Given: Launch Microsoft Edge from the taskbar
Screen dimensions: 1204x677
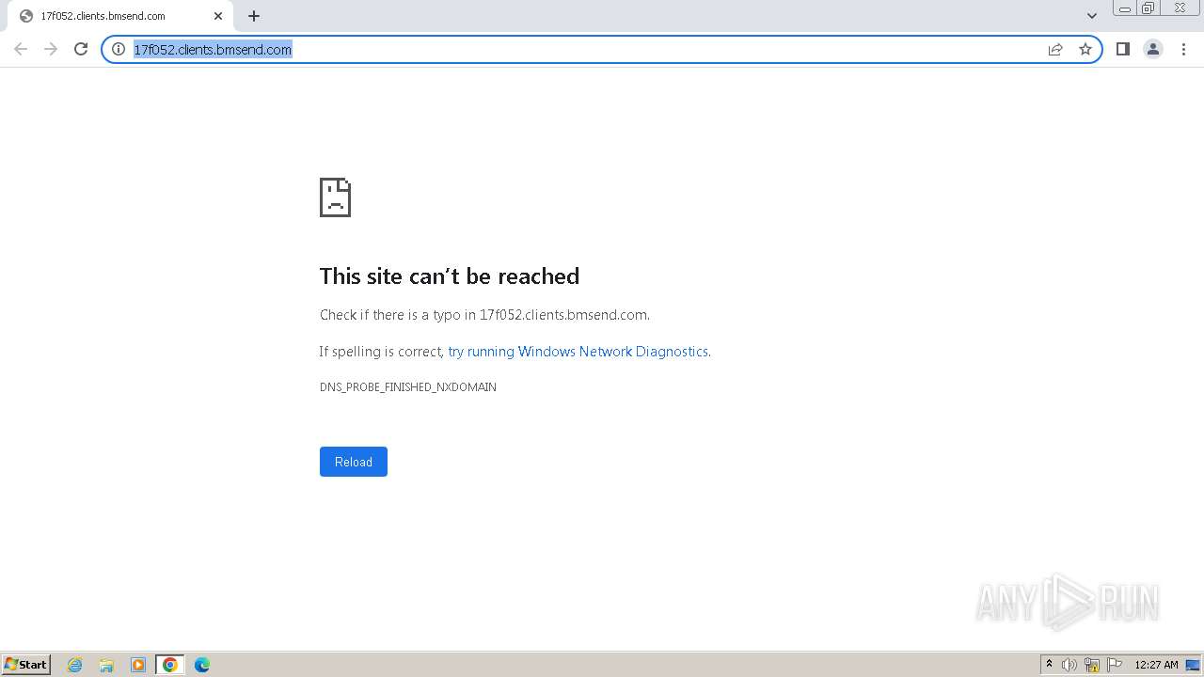Looking at the screenshot, I should 202,665.
